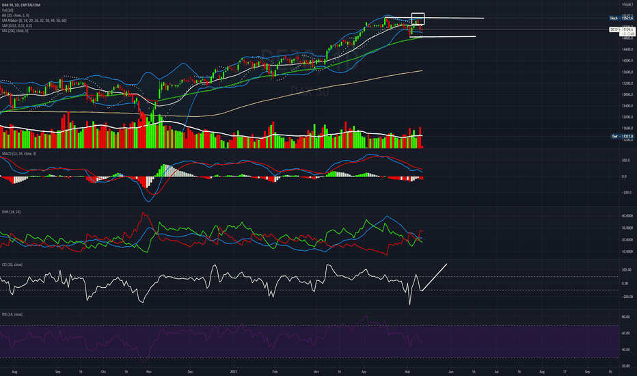Click the Mai label on time axis
Screen dimensions: 637x376
(x=408, y=371)
